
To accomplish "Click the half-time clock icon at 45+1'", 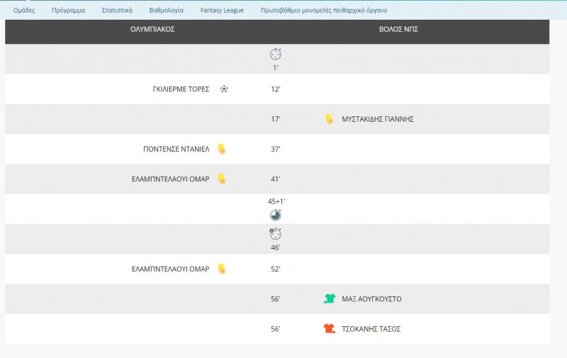I will (276, 216).
